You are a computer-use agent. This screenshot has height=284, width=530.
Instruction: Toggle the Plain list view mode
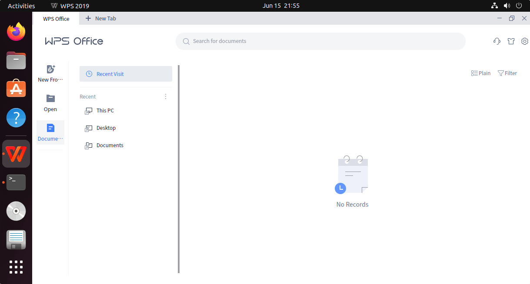point(481,73)
